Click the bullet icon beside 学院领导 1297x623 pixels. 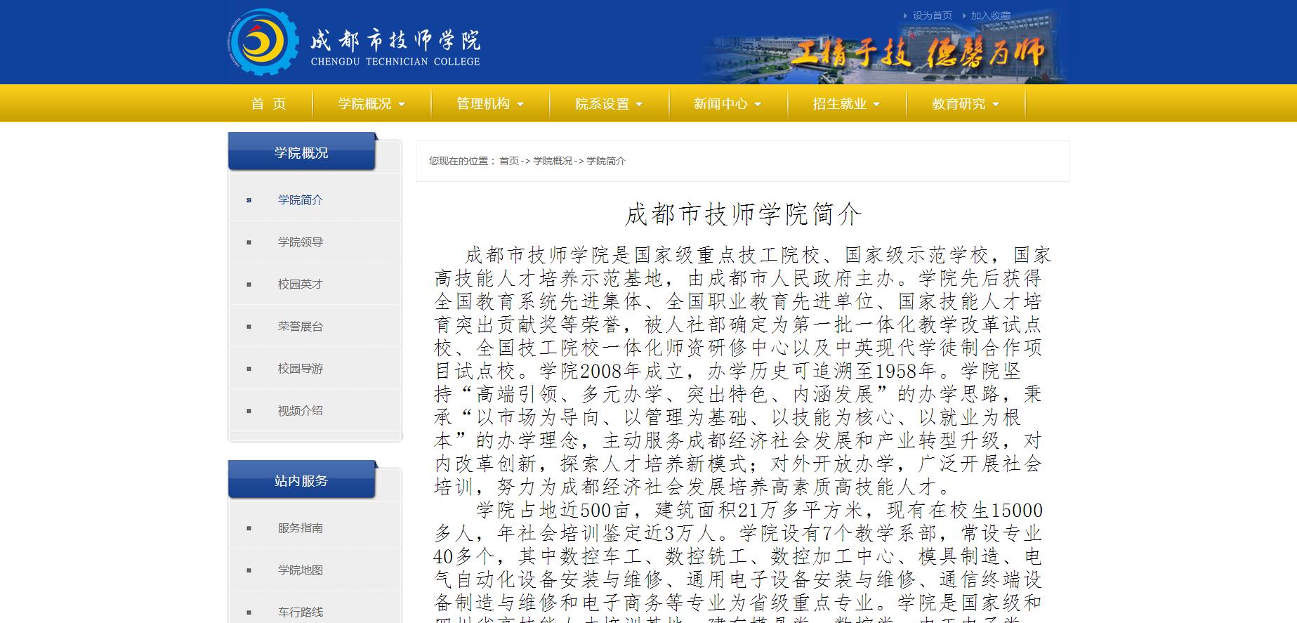[x=249, y=243]
